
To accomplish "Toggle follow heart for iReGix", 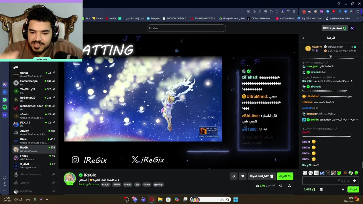I will pos(242,176).
